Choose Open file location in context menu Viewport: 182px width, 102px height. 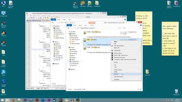point(126,77)
